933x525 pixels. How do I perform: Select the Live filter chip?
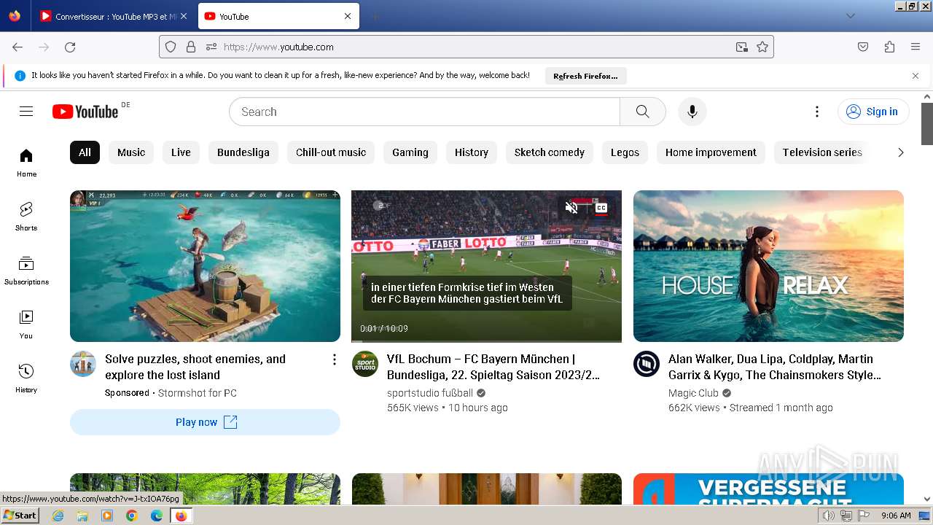[181, 152]
